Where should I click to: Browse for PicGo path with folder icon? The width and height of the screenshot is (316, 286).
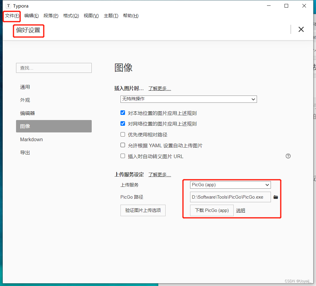[276, 197]
